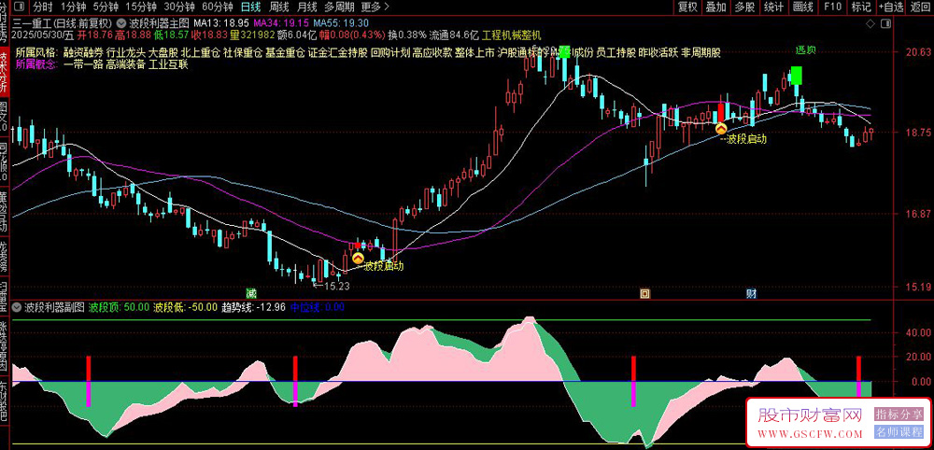This screenshot has width=934, height=450.
Task: Toggle the 复权 adjustment option
Action: [x=688, y=7]
